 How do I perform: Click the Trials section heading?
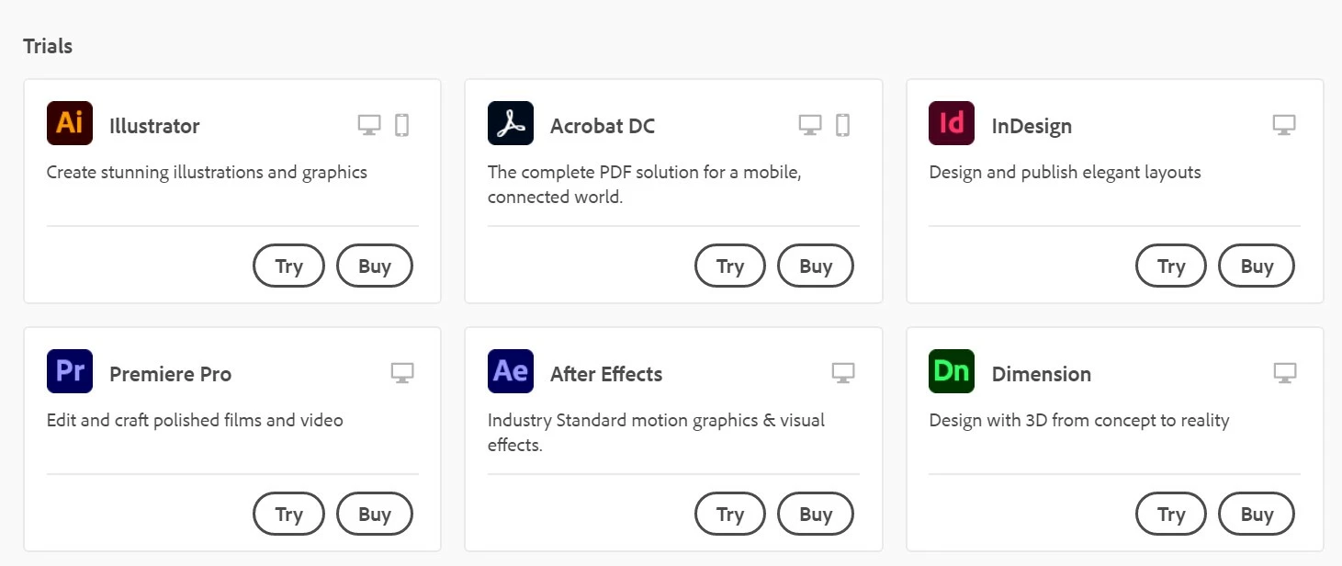pos(48,46)
